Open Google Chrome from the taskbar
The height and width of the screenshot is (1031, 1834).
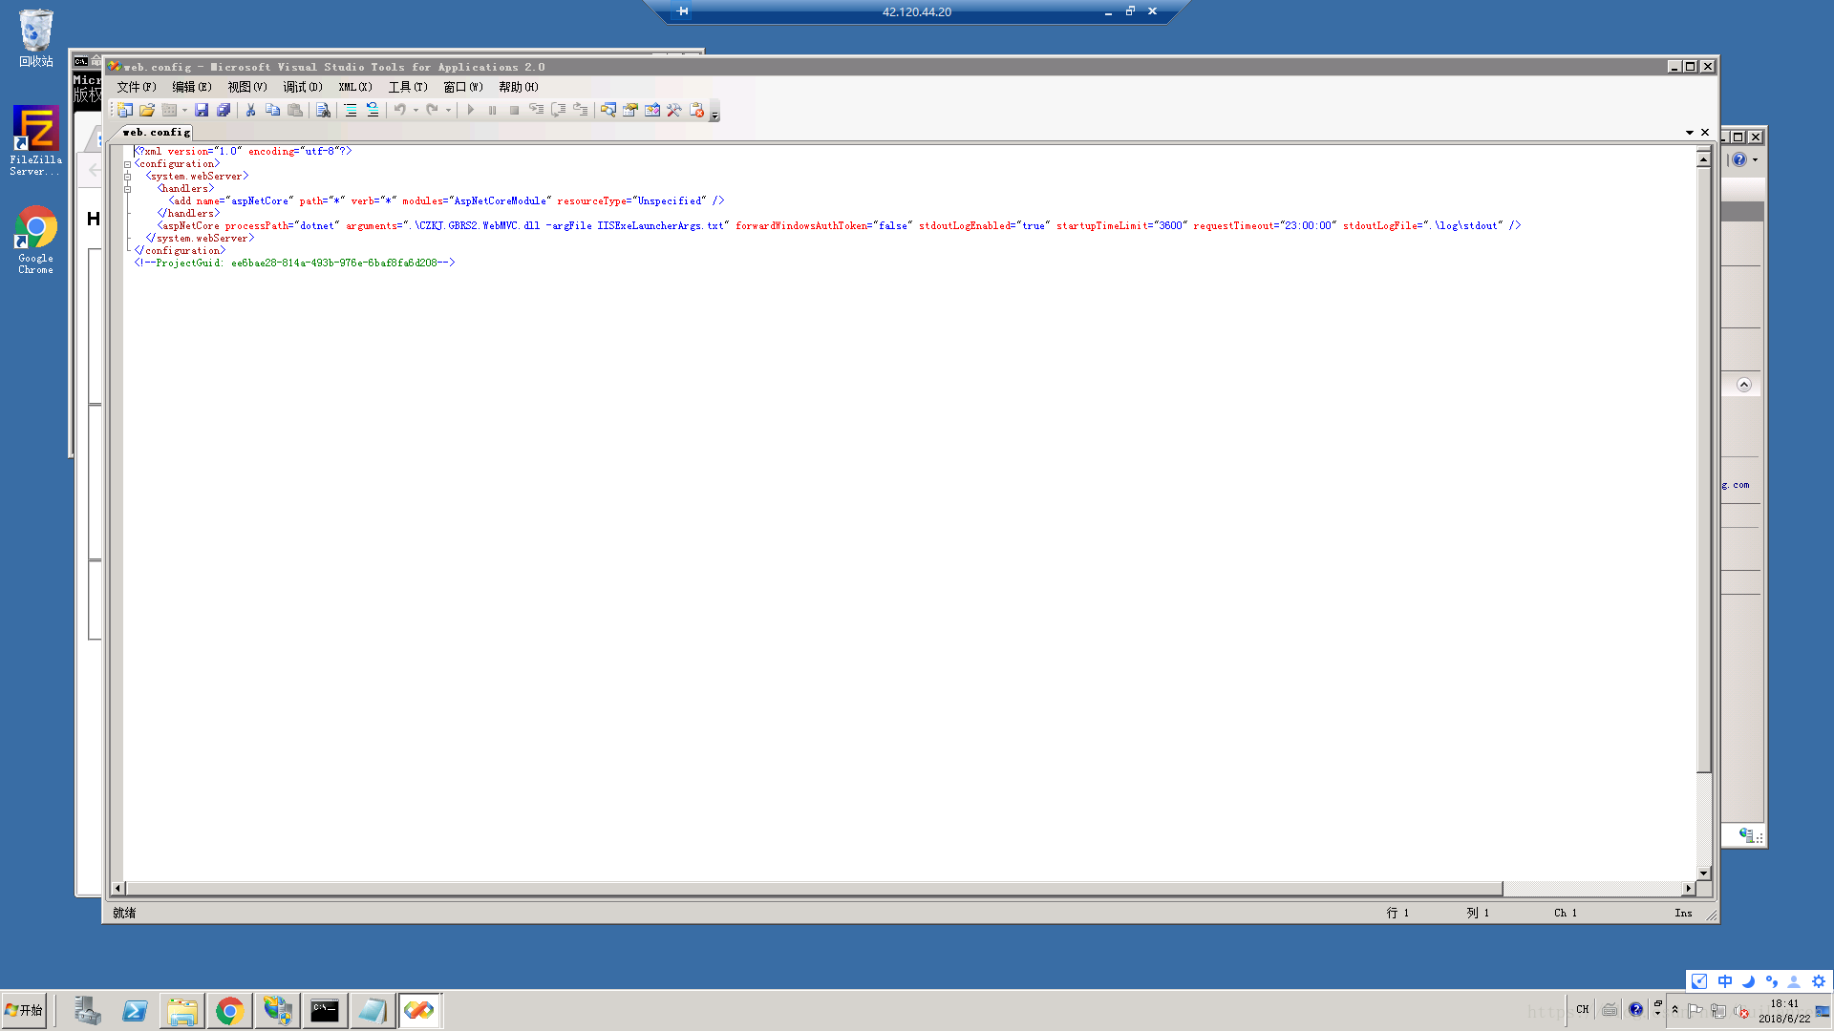pos(229,1010)
